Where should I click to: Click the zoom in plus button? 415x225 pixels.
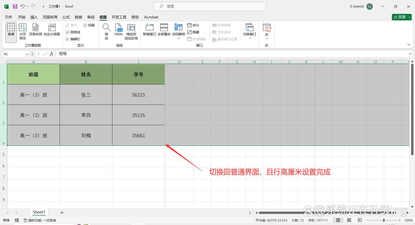pos(400,220)
